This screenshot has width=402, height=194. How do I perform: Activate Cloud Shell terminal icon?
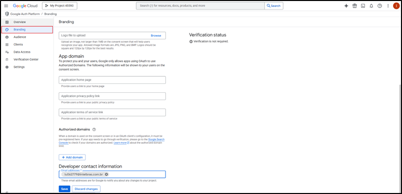click(363, 5)
